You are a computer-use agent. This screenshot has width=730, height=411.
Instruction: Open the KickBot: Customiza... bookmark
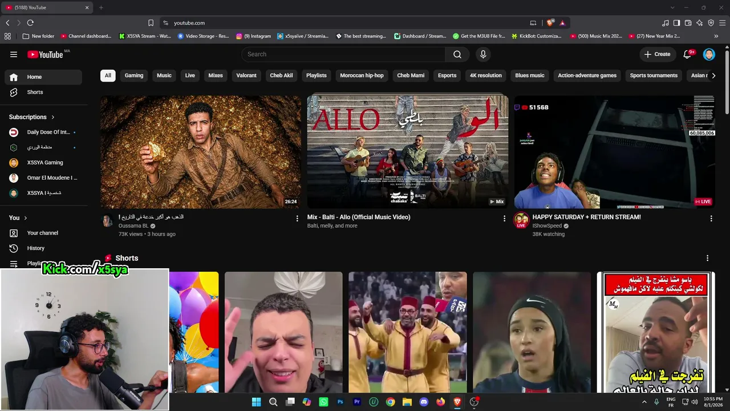click(537, 36)
